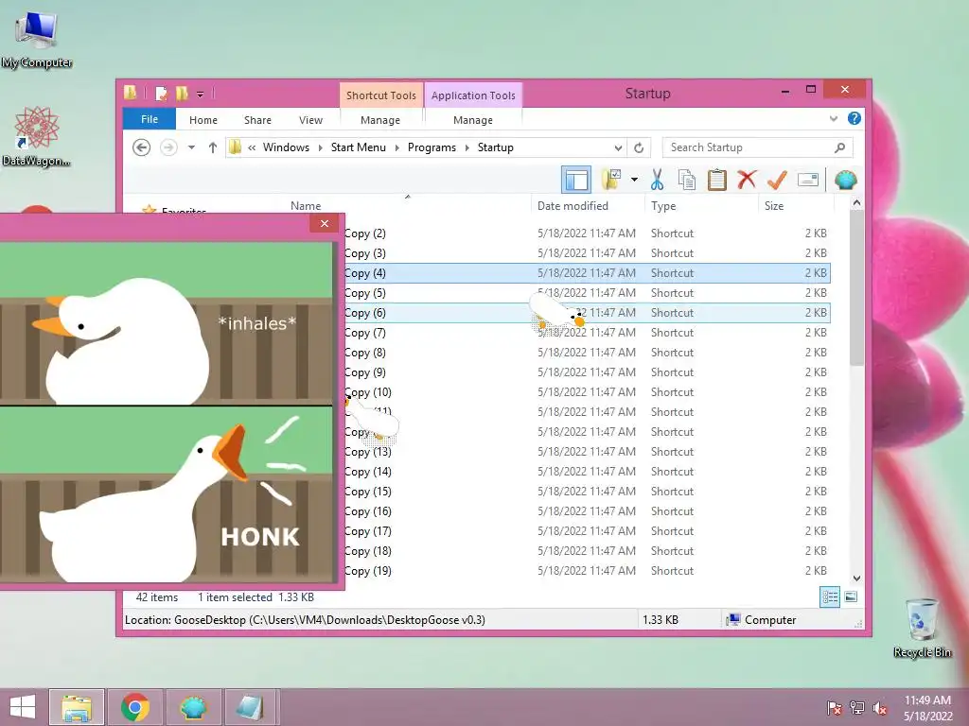Image resolution: width=969 pixels, height=726 pixels.
Task: Click the red X Delete icon
Action: (747, 180)
